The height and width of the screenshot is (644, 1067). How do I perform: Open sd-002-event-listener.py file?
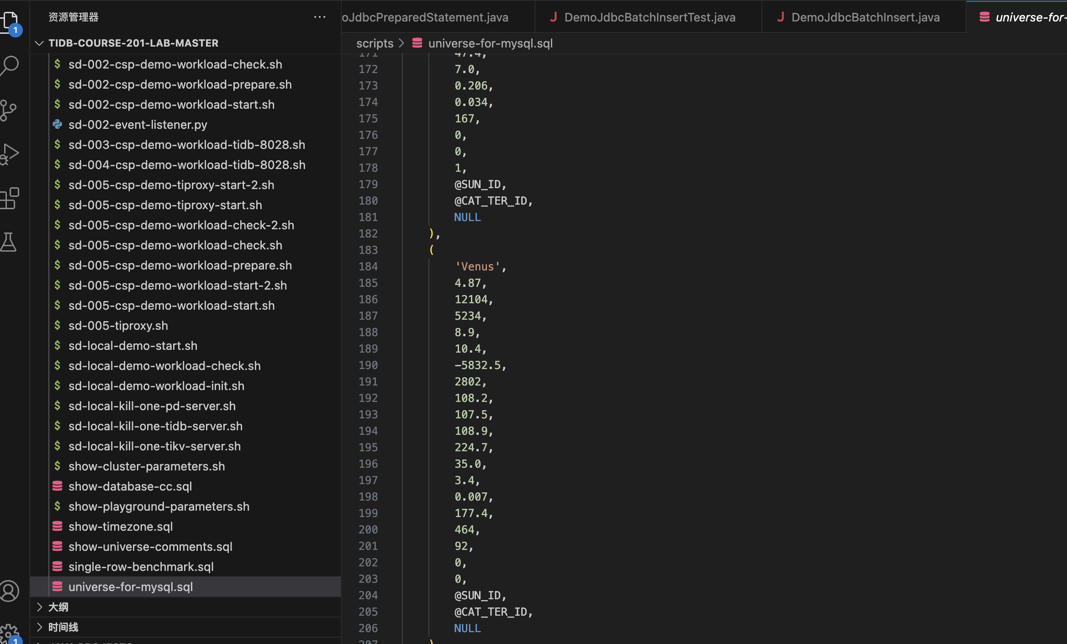[137, 125]
